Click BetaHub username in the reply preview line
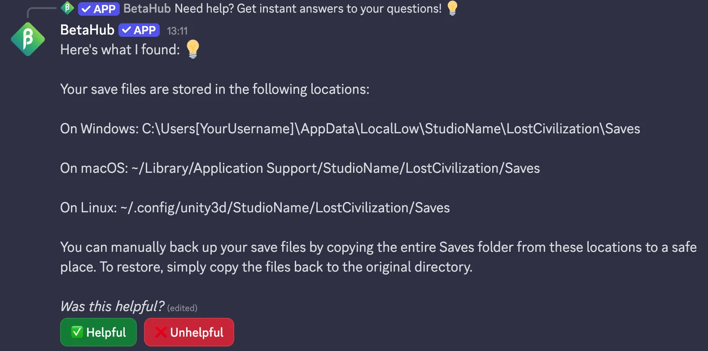This screenshot has height=351, width=708. (147, 9)
